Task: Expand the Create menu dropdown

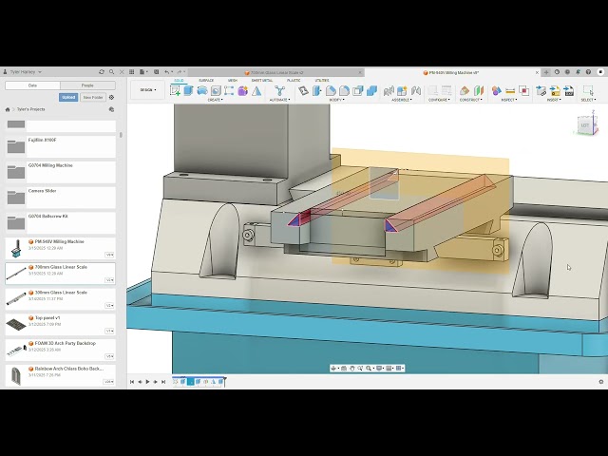Action: coord(216,100)
